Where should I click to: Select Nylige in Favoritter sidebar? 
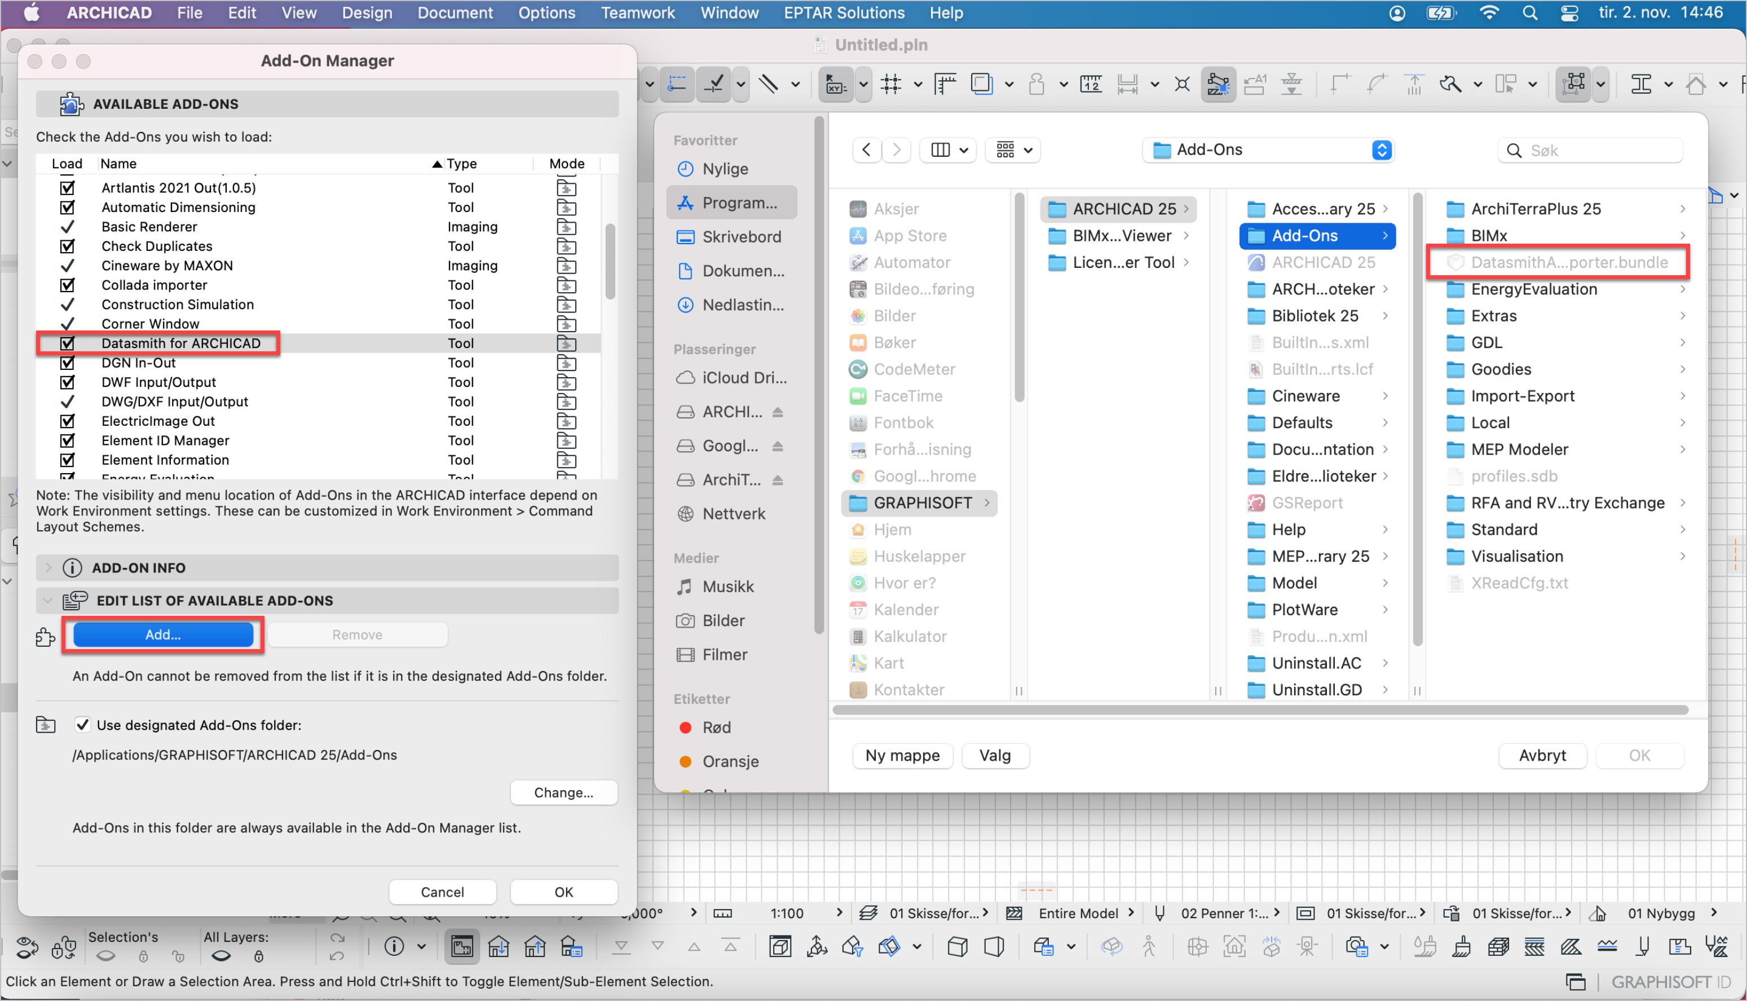725,169
